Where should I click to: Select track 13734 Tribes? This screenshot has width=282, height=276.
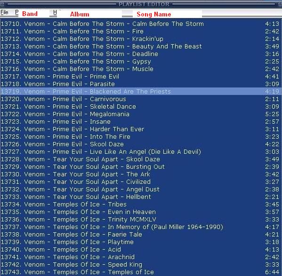tap(141, 205)
